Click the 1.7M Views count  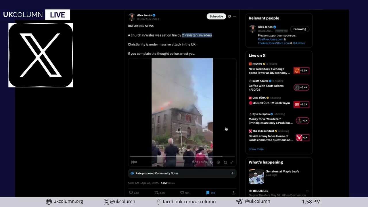coord(168,183)
